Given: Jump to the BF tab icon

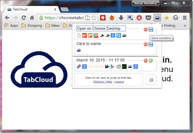Looking at the screenshot, I should 84,35.
